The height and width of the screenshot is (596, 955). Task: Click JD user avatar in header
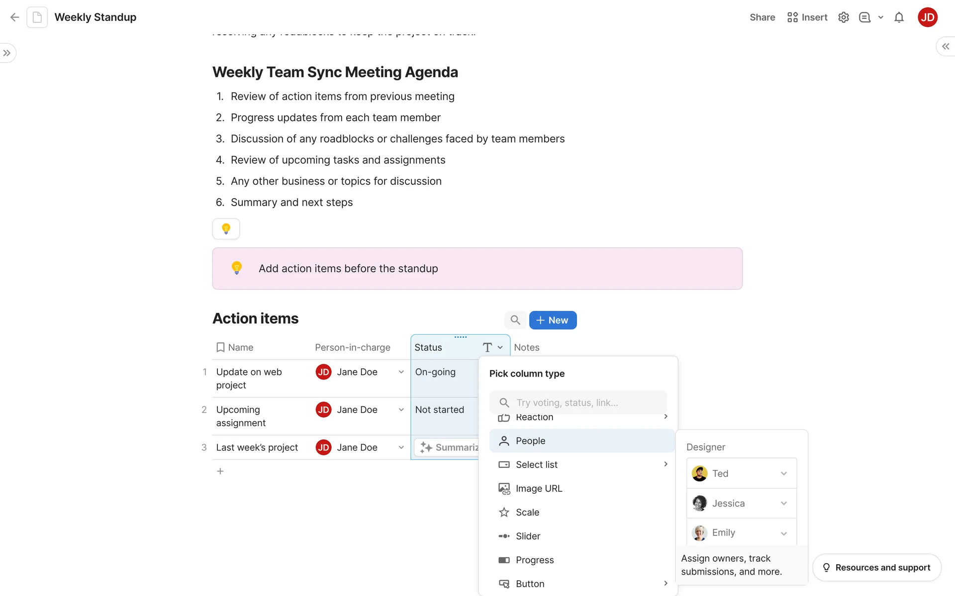coord(927,17)
